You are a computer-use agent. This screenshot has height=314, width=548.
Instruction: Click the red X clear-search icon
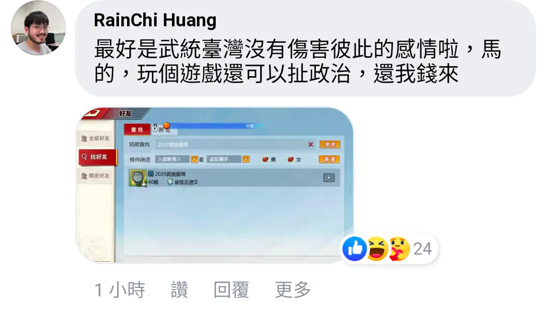pyautogui.click(x=311, y=144)
